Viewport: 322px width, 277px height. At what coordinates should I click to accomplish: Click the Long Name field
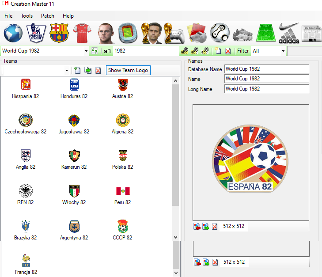[x=266, y=89]
